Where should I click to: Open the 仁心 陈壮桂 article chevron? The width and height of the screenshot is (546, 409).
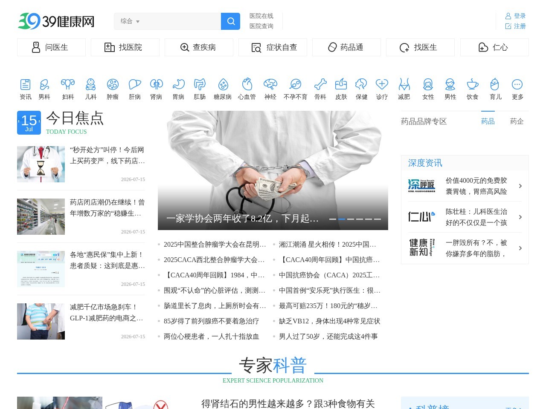click(520, 217)
